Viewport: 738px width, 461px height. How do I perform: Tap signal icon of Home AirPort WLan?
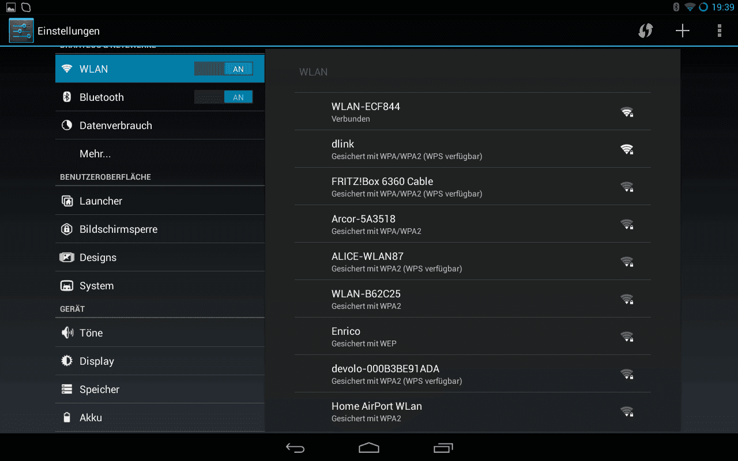pos(627,411)
